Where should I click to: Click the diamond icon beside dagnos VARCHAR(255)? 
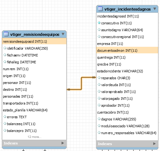pyautogui.click(x=99, y=119)
